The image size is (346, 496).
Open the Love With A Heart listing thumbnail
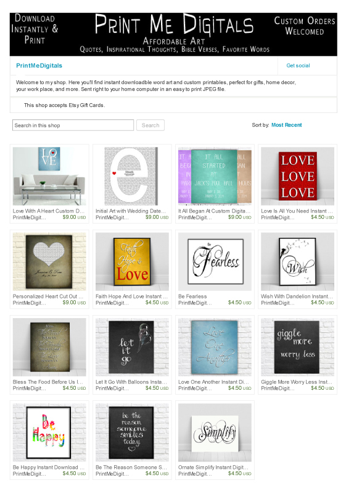click(x=49, y=176)
